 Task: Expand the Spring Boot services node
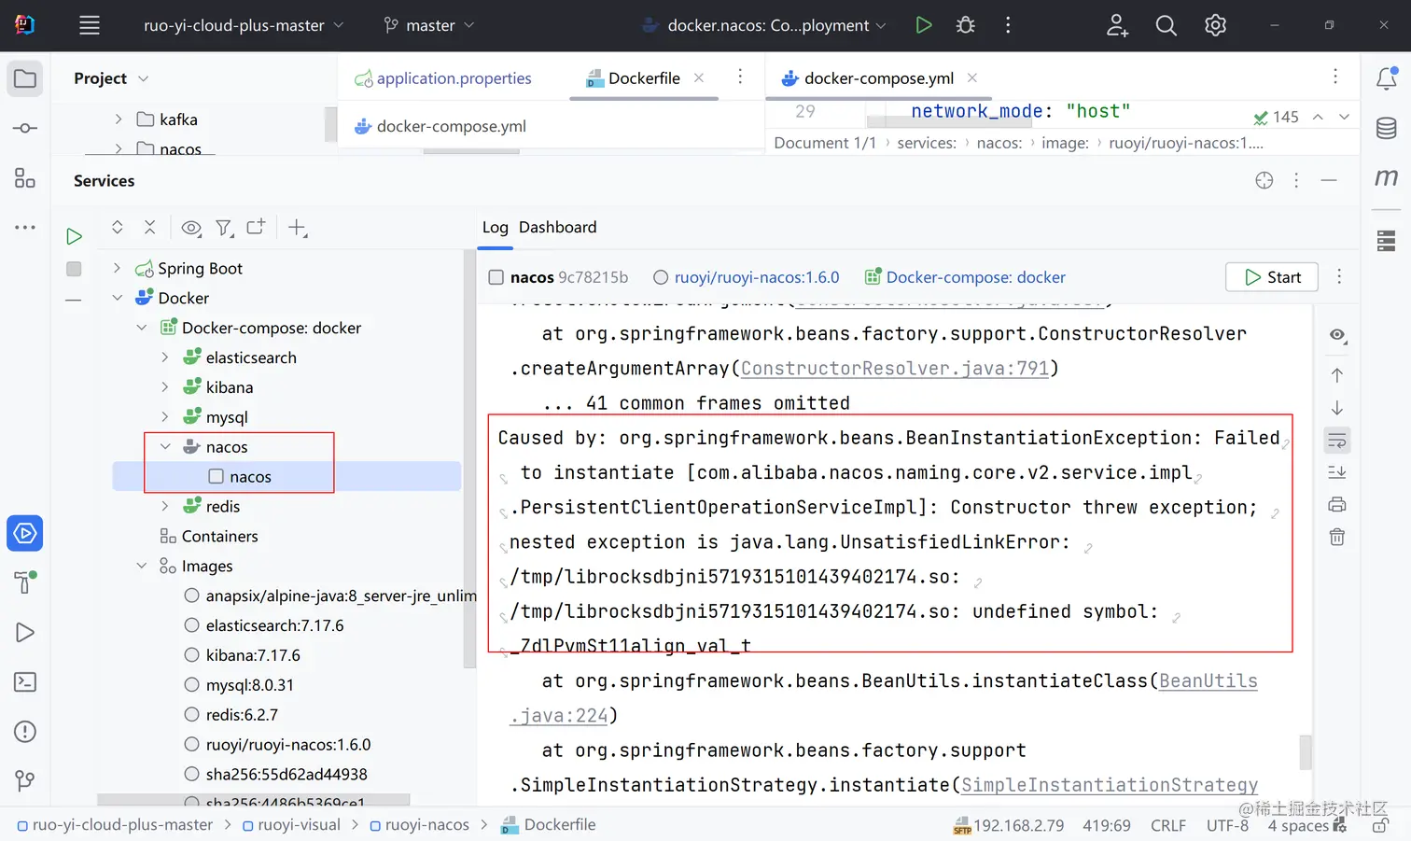point(118,268)
